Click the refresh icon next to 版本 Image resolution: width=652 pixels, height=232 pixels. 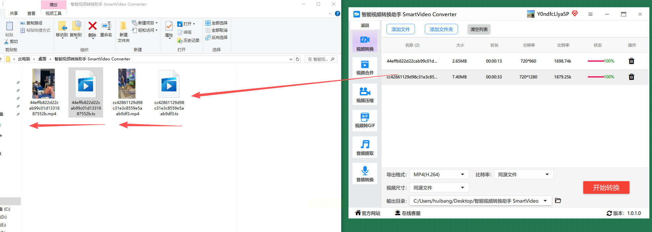[x=609, y=213]
